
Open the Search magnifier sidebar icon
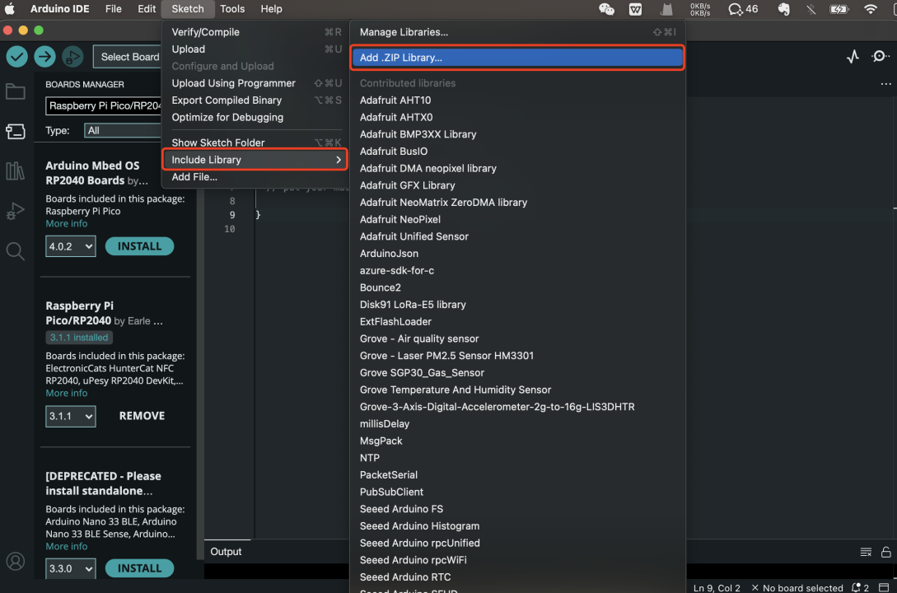[16, 251]
